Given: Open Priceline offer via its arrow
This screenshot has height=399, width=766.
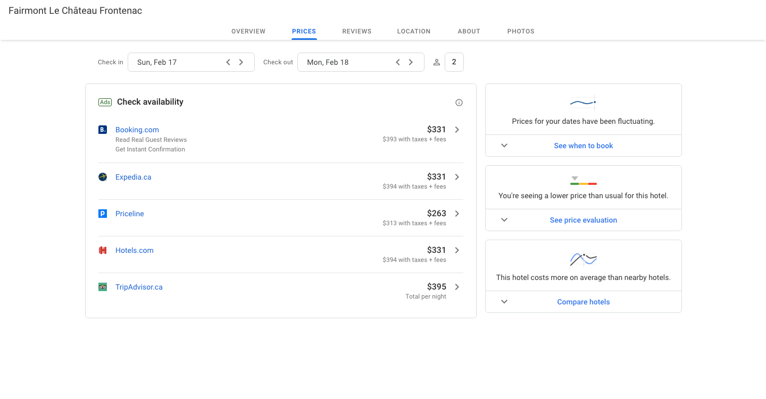Looking at the screenshot, I should (457, 214).
